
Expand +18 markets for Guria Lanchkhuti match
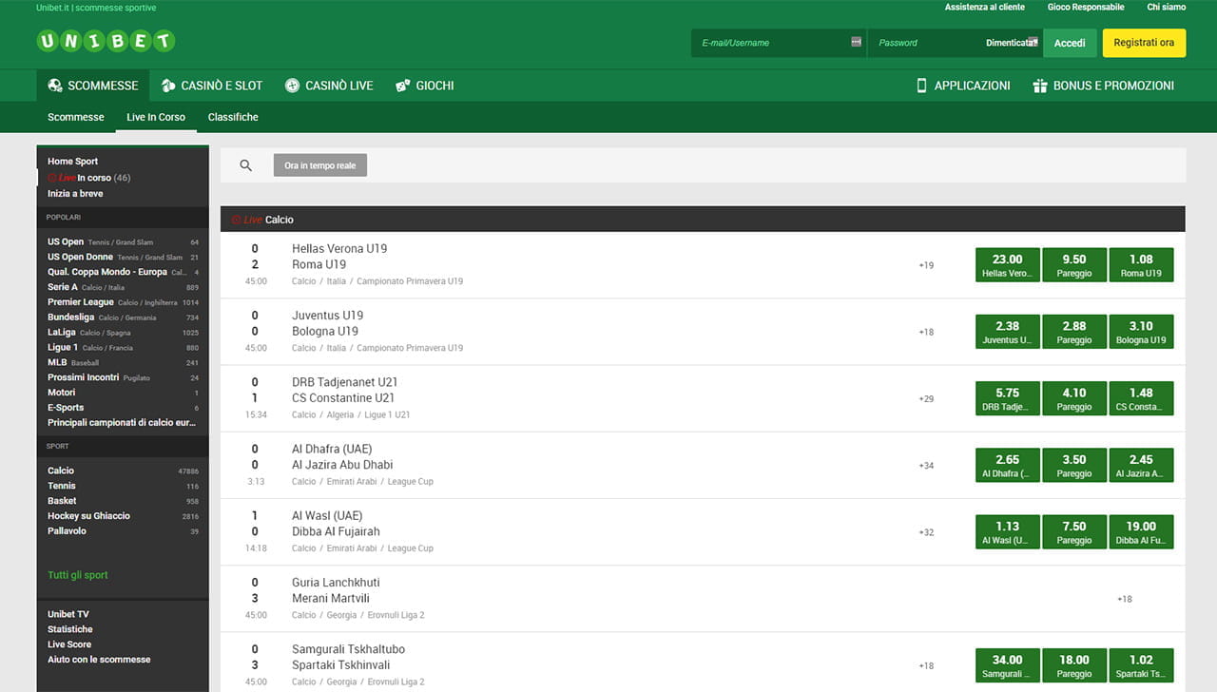[x=1125, y=599]
